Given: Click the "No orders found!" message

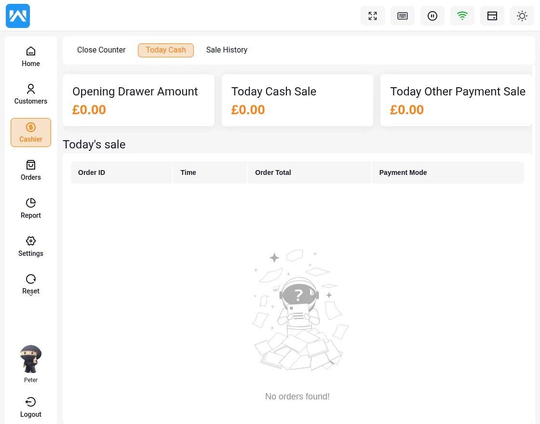Looking at the screenshot, I should (x=297, y=397).
